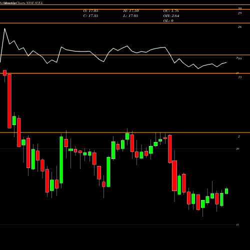This screenshot has height=250, width=250.
Task: Click the 20 label beside the blue line
Action: pyautogui.click(x=237, y=148)
